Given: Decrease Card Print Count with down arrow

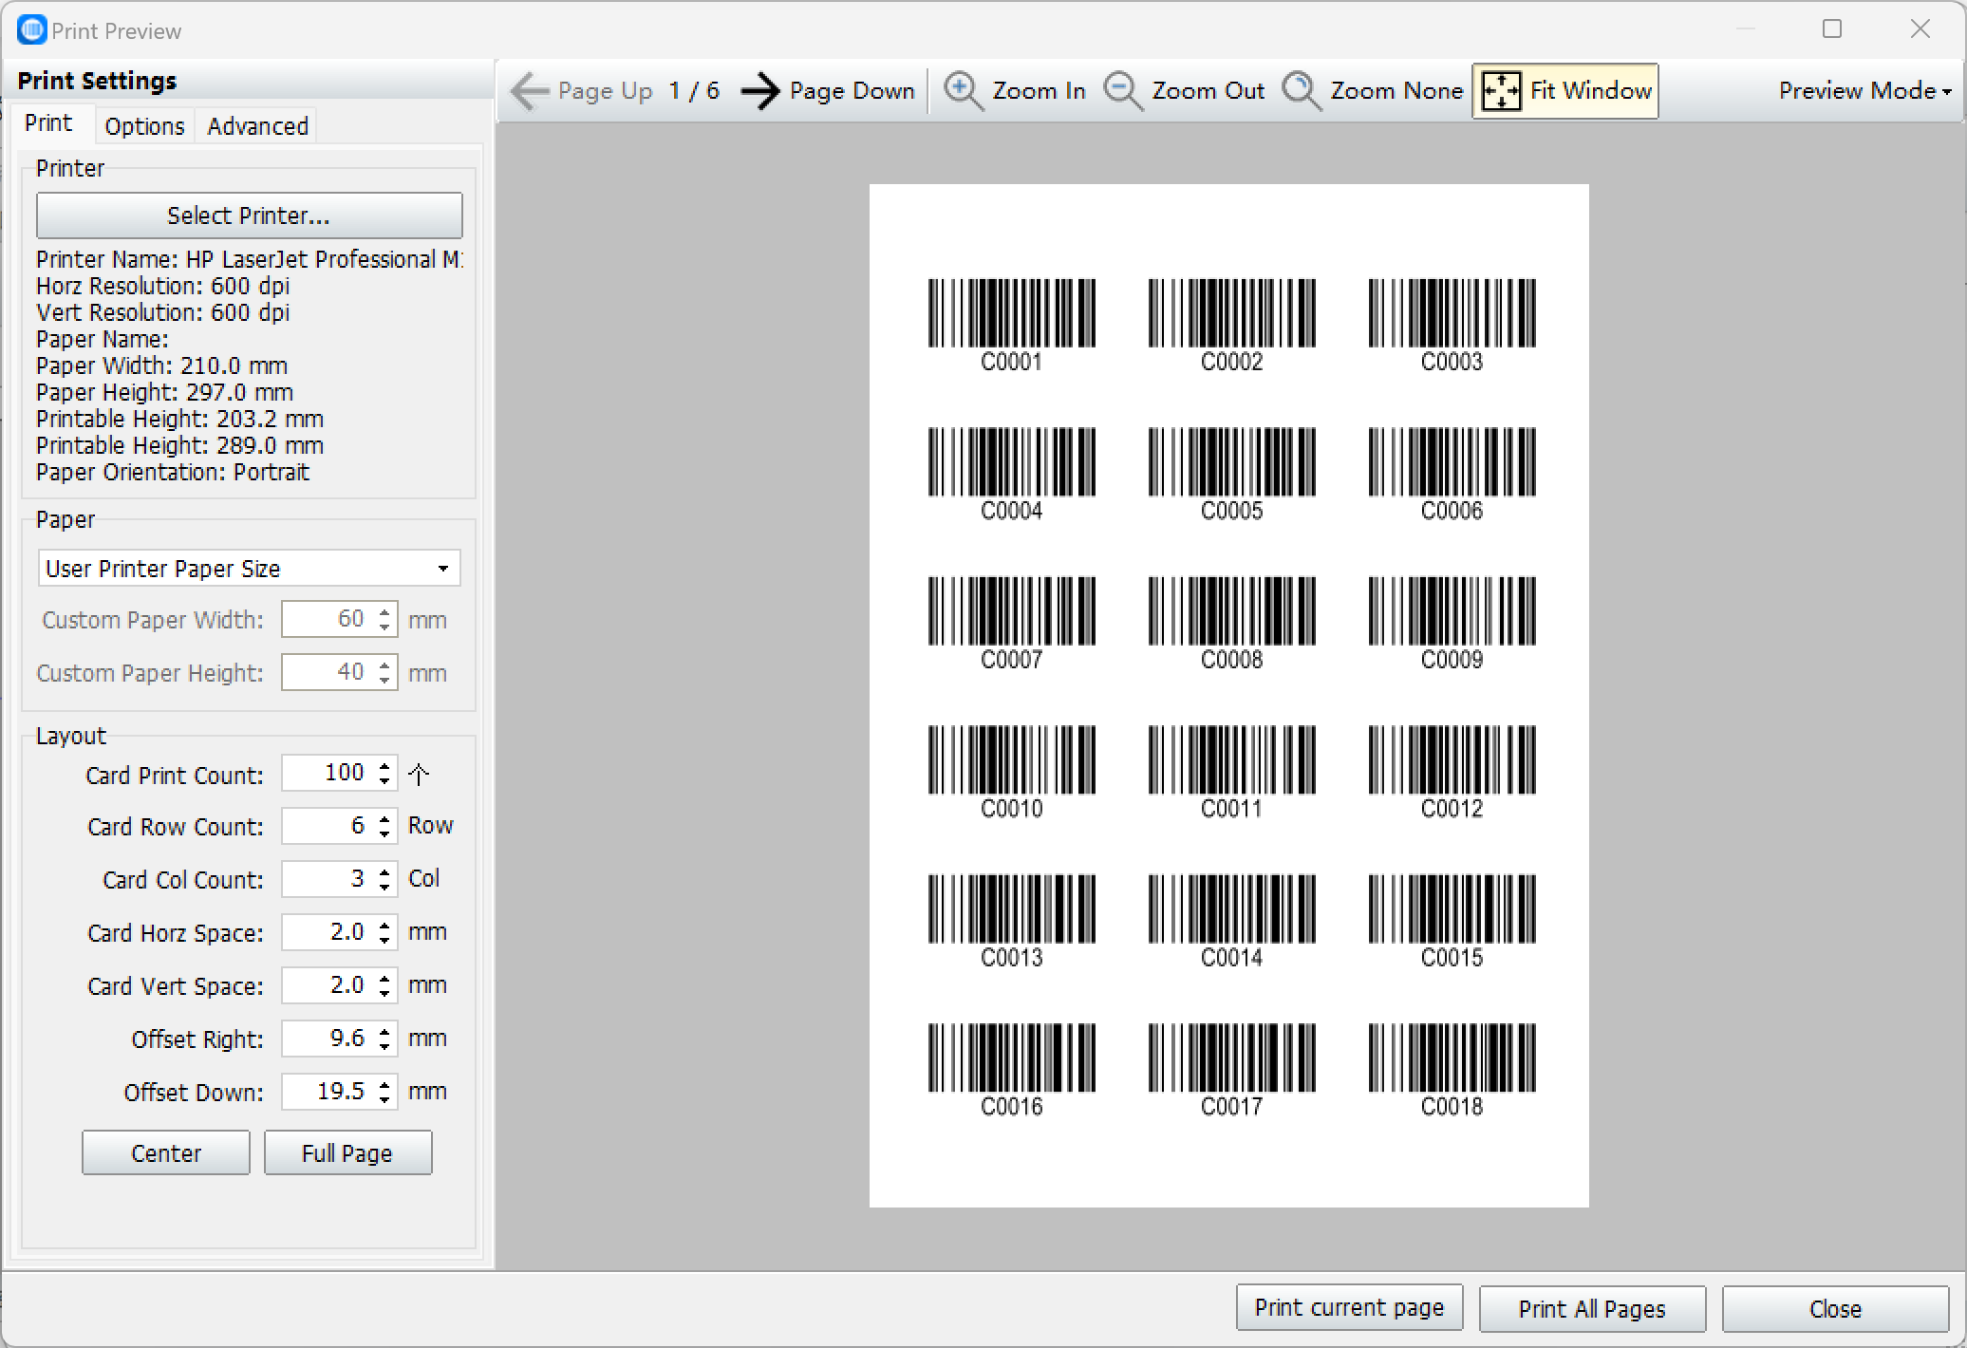Looking at the screenshot, I should [384, 781].
